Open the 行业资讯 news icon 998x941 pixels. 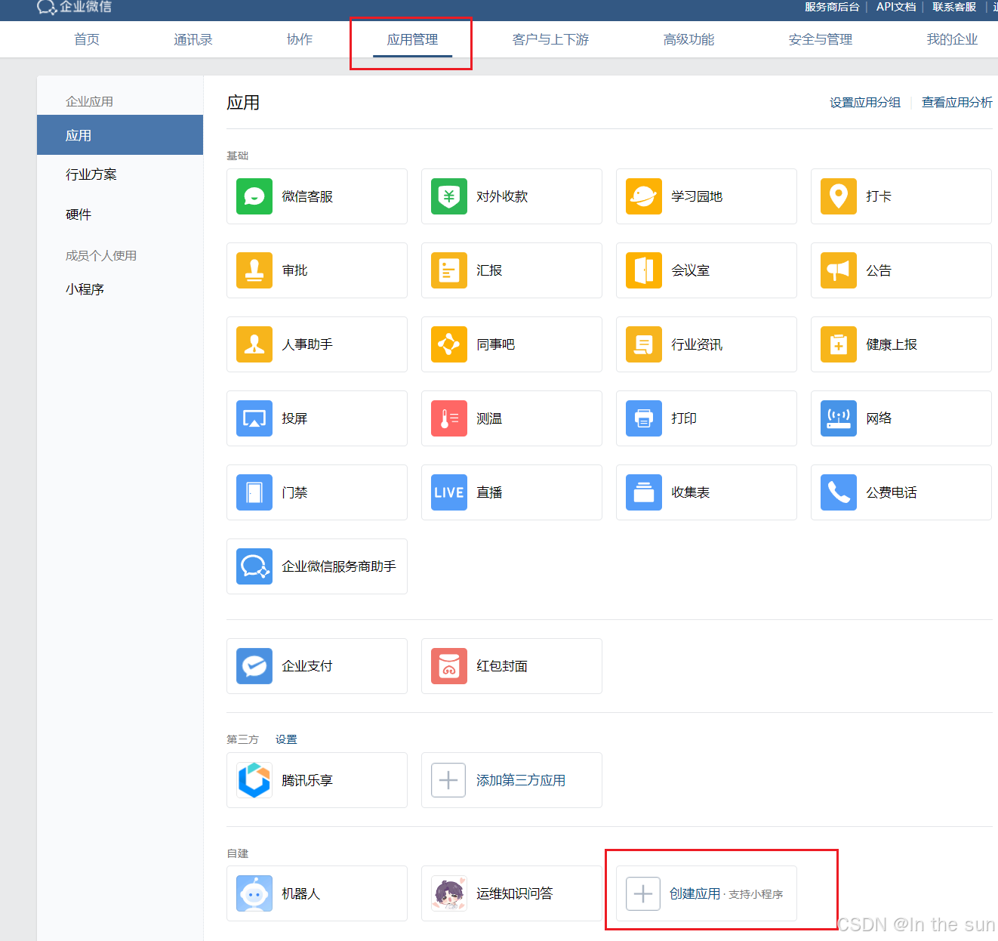644,344
